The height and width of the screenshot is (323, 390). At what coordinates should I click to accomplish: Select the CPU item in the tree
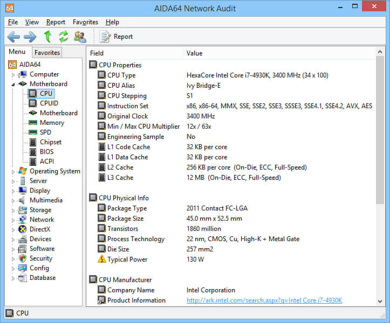pyautogui.click(x=41, y=93)
